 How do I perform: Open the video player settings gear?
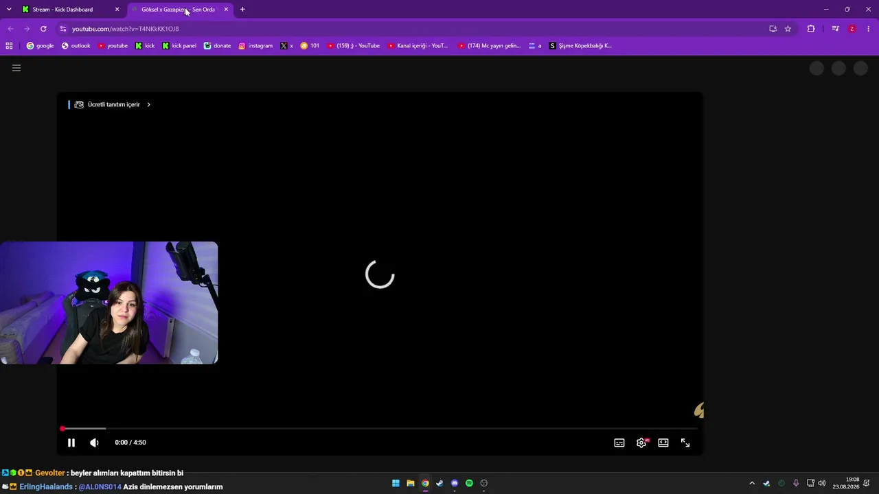[x=641, y=443]
